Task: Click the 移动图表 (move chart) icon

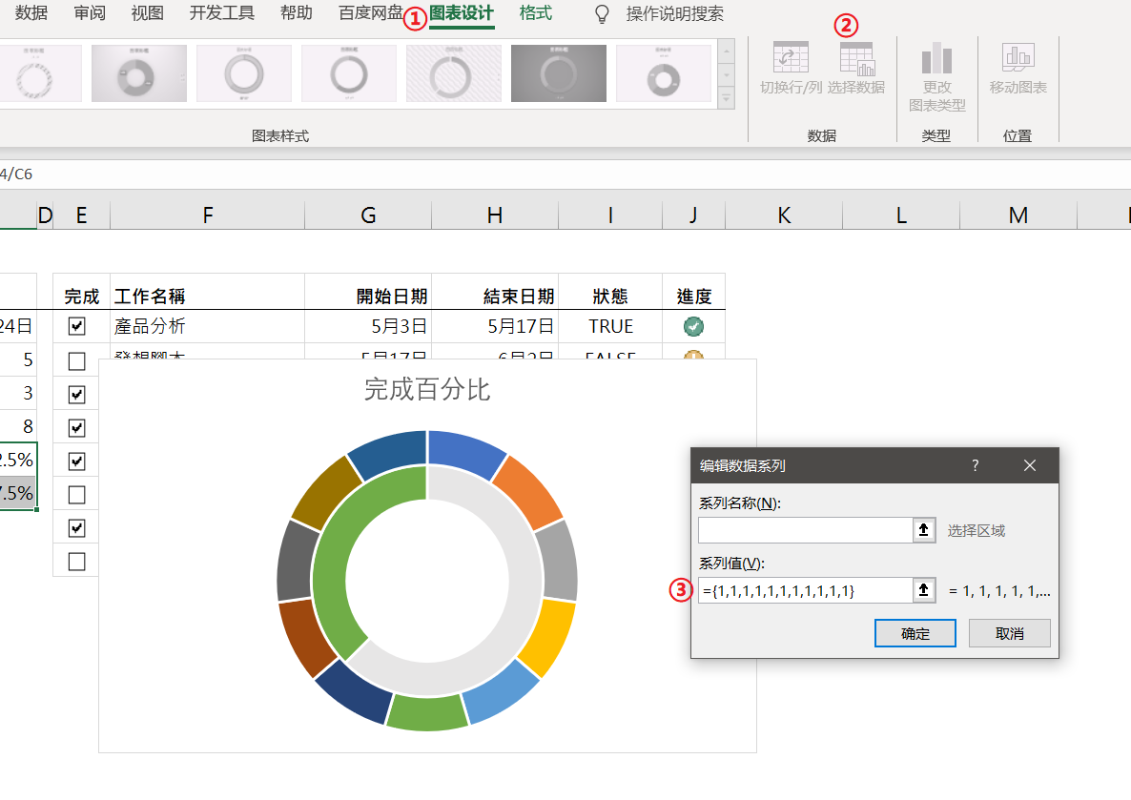Action: click(1018, 58)
